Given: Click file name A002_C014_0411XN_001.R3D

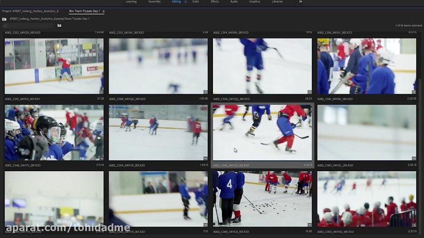Looking at the screenshot, I should (x=231, y=32).
